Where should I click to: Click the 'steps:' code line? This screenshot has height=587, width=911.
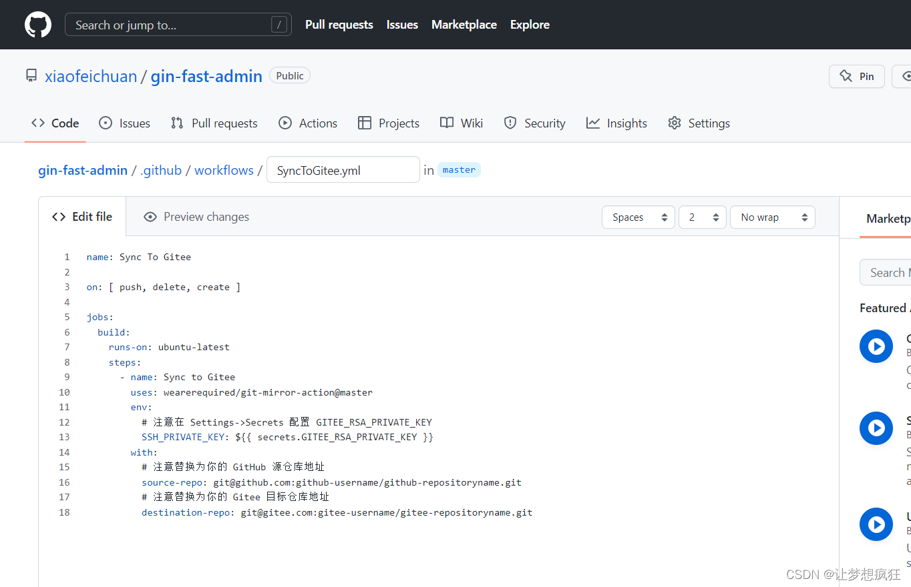[125, 362]
